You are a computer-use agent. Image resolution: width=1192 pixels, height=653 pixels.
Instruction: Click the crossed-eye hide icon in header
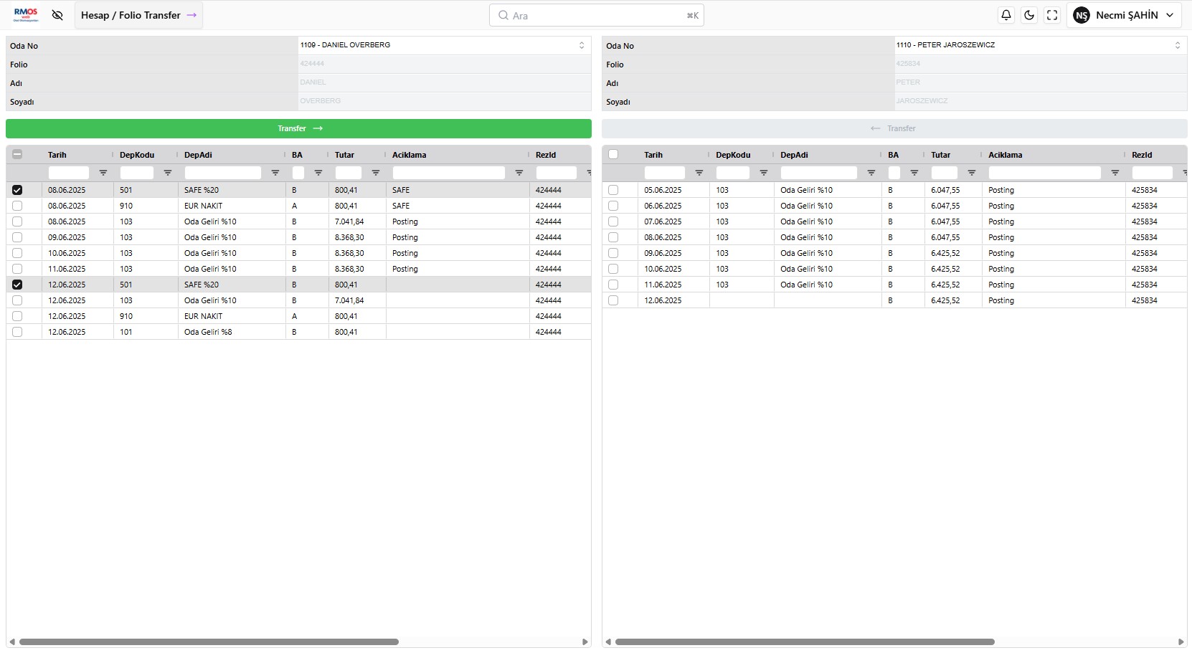(x=57, y=15)
